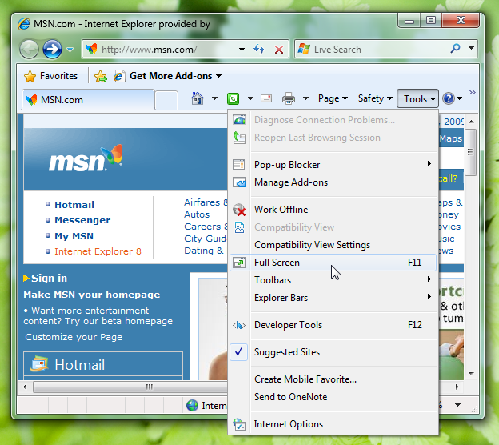
Task: Click the Internet Explorer 8 link
Action: point(98,251)
